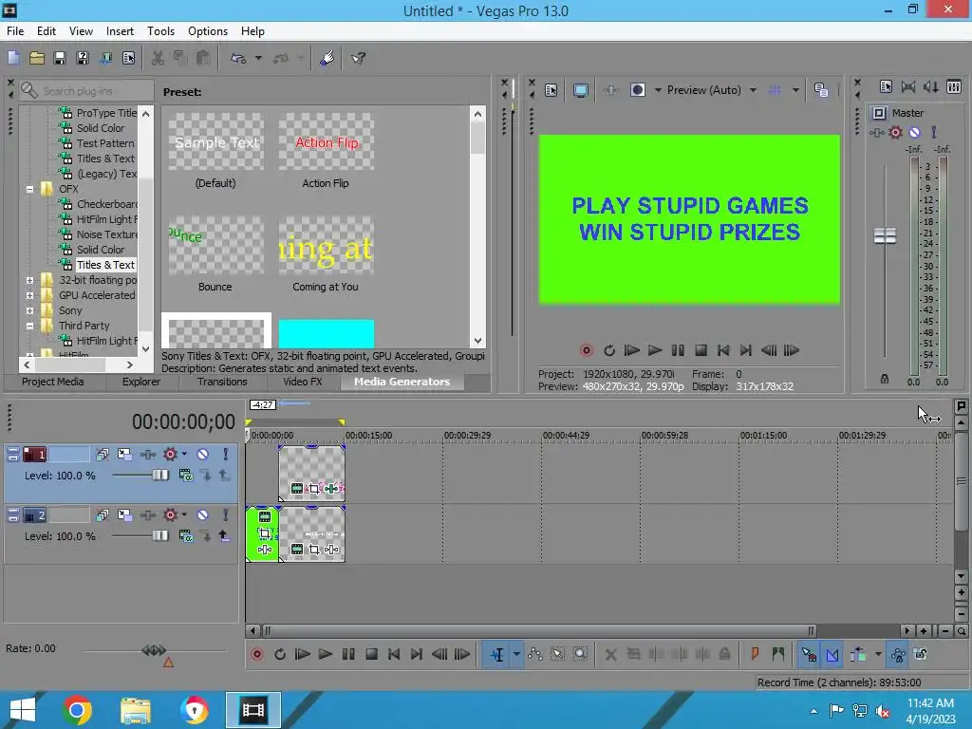Open the Undo history dropdown arrow
This screenshot has width=972, height=729.
[258, 58]
